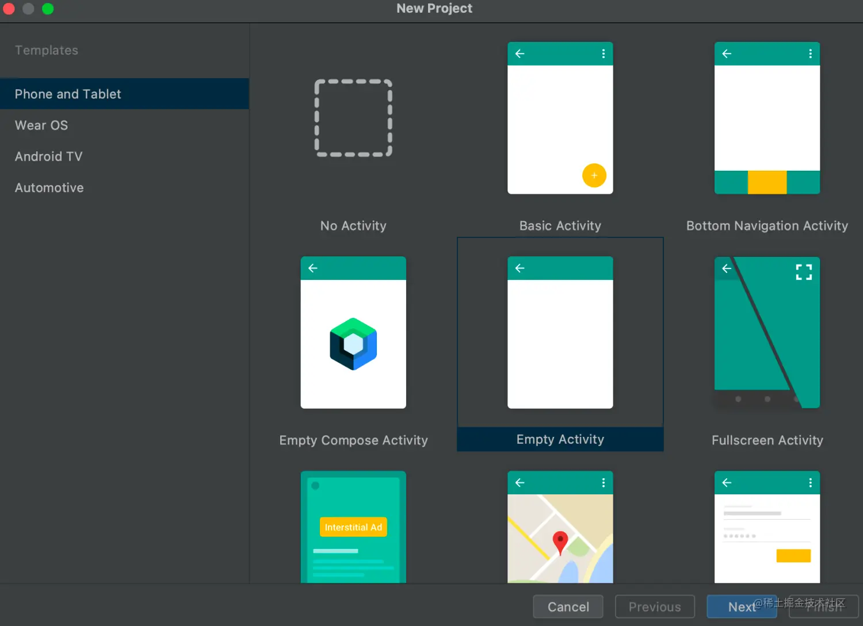Click the Basic Activity label
This screenshot has width=863, height=626.
(x=560, y=226)
